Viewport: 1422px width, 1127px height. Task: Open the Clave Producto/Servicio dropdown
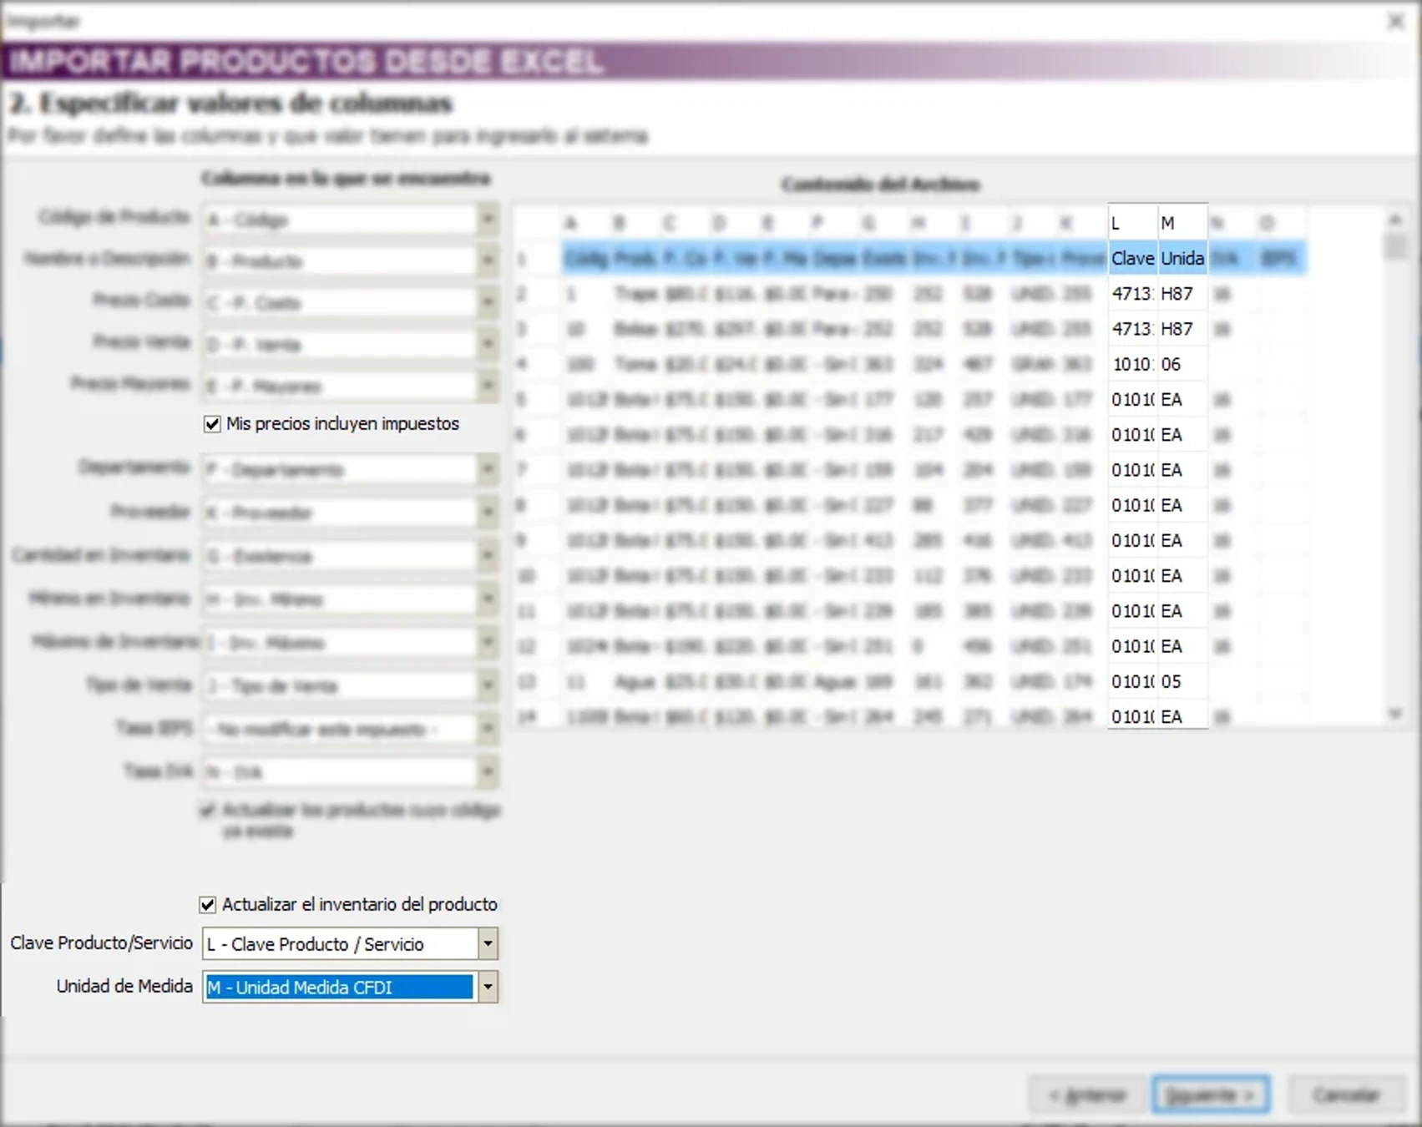487,943
